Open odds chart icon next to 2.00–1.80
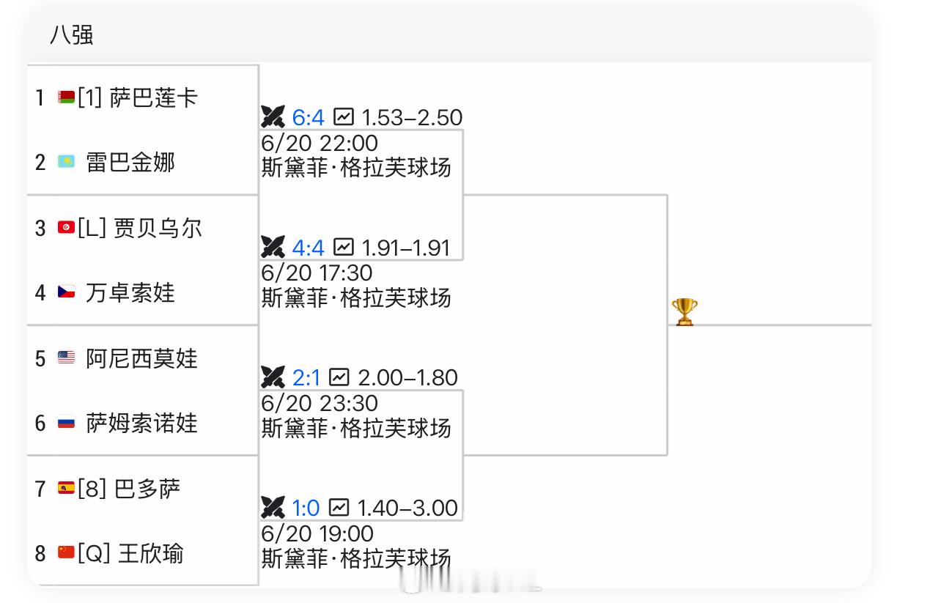This screenshot has height=603, width=941. tap(339, 377)
